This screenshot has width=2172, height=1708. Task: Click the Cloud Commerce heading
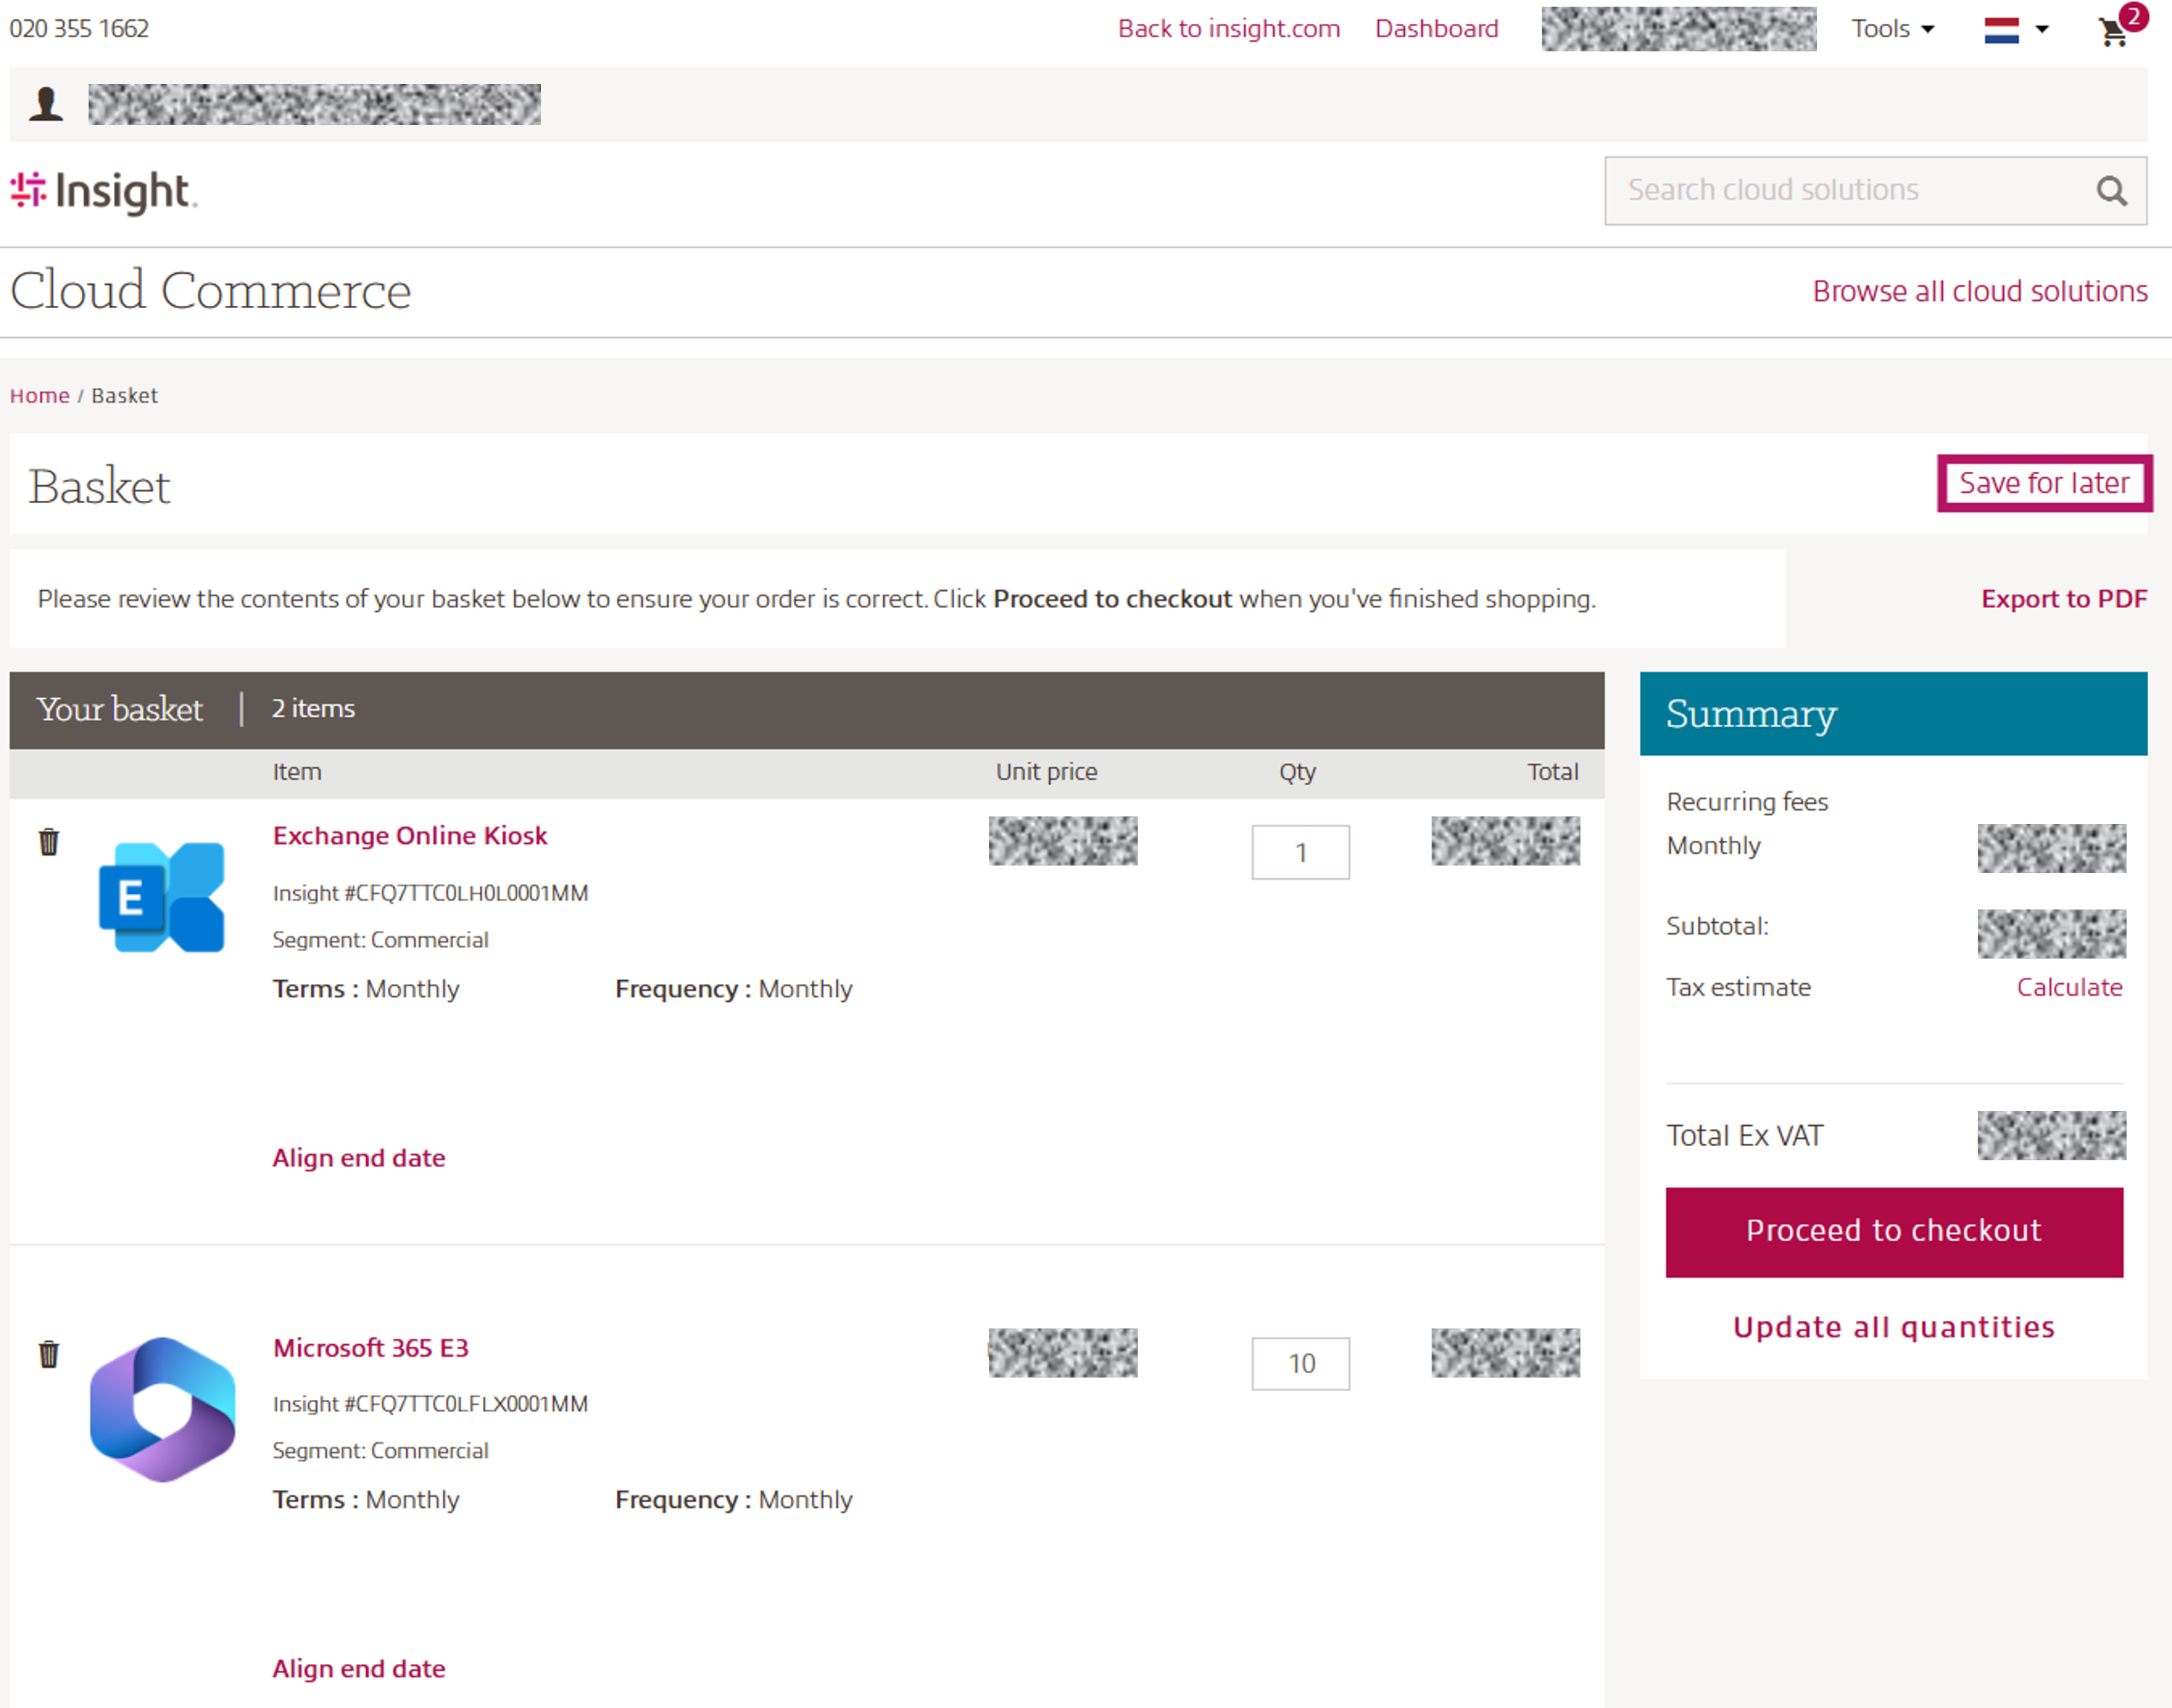211,291
